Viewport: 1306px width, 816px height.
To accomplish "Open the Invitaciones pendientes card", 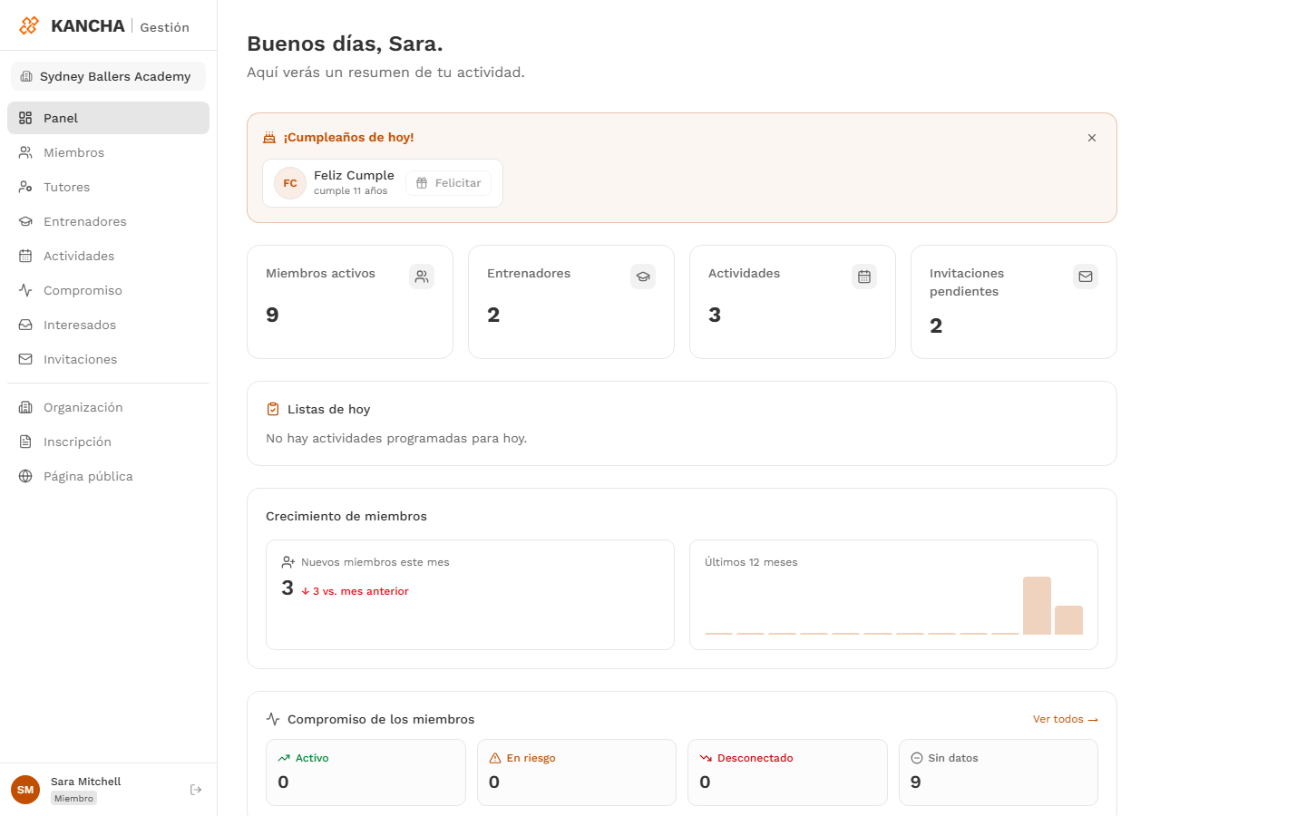I will click(x=1014, y=302).
